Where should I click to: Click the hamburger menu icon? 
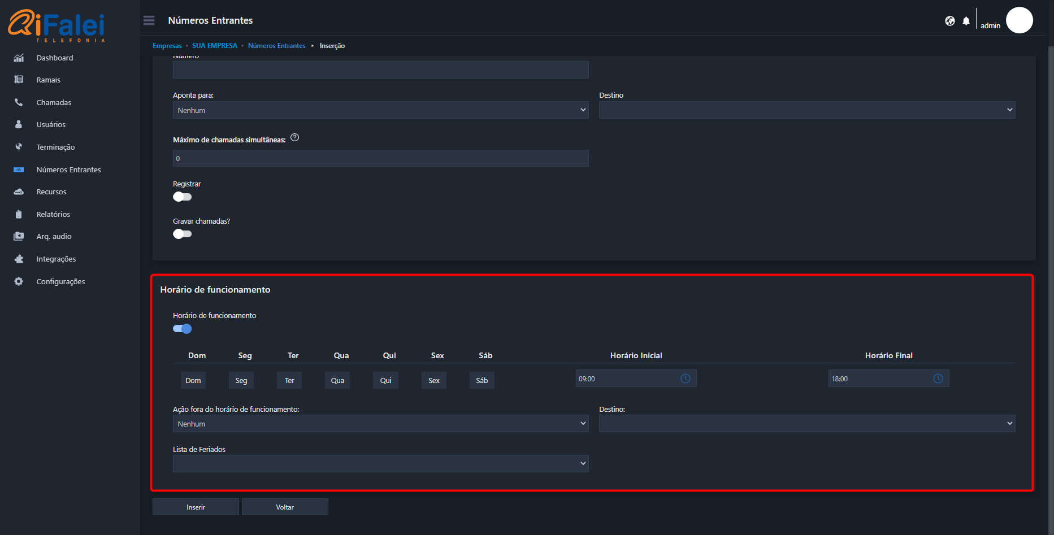coord(149,20)
